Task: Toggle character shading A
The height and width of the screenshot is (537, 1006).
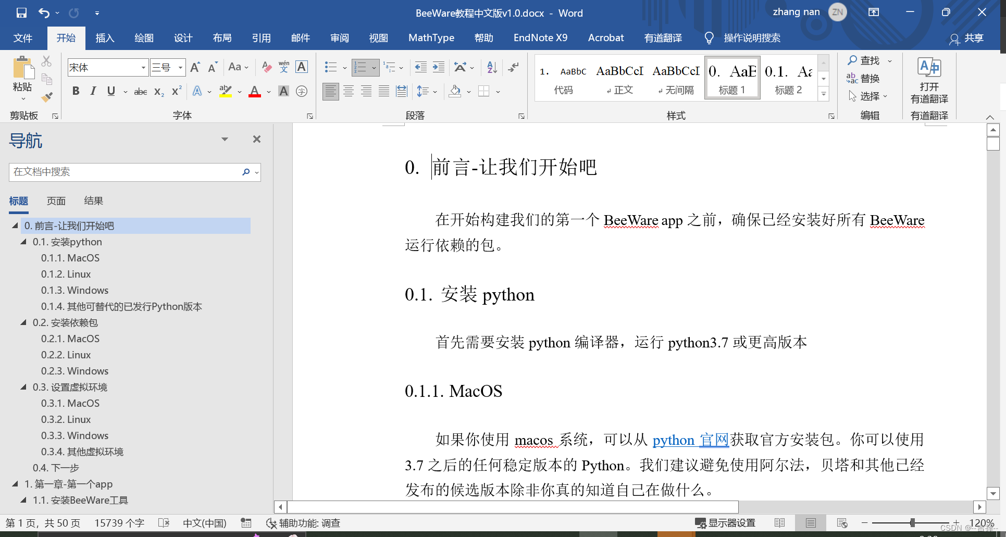Action: (x=283, y=92)
